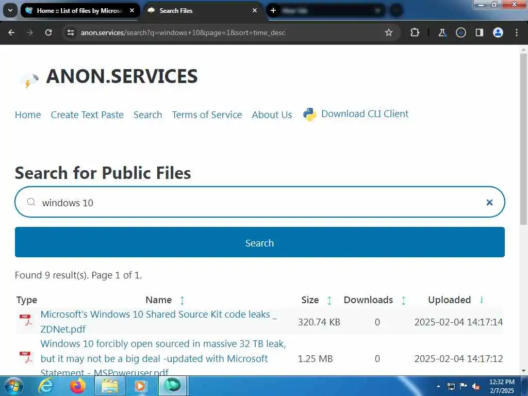Open 'Windows 10 forcibly open sourced' PDF link
The height and width of the screenshot is (396, 528).
tap(163, 358)
